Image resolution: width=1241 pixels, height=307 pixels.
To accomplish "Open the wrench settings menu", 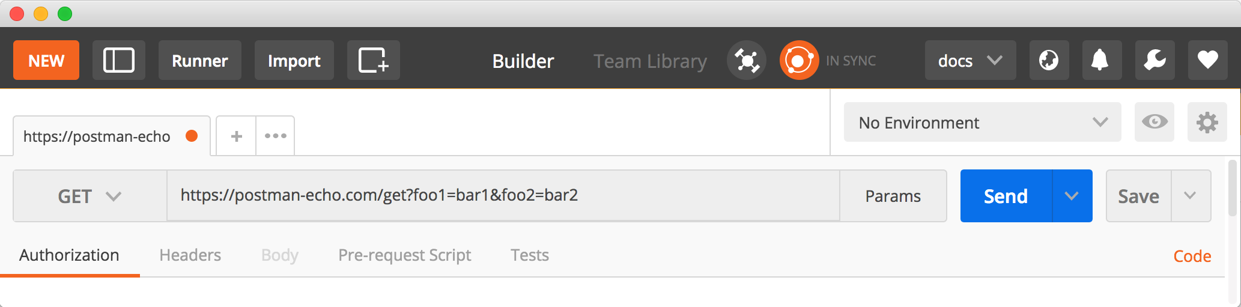I will point(1155,61).
